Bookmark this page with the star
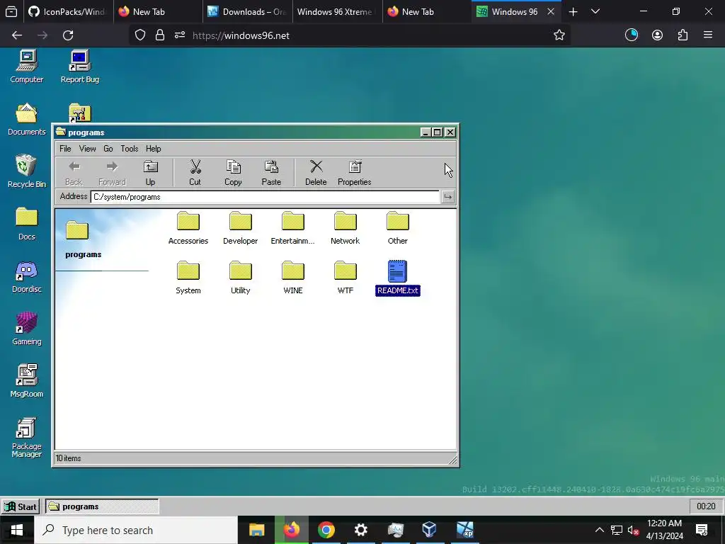The height and width of the screenshot is (544, 725). [559, 35]
